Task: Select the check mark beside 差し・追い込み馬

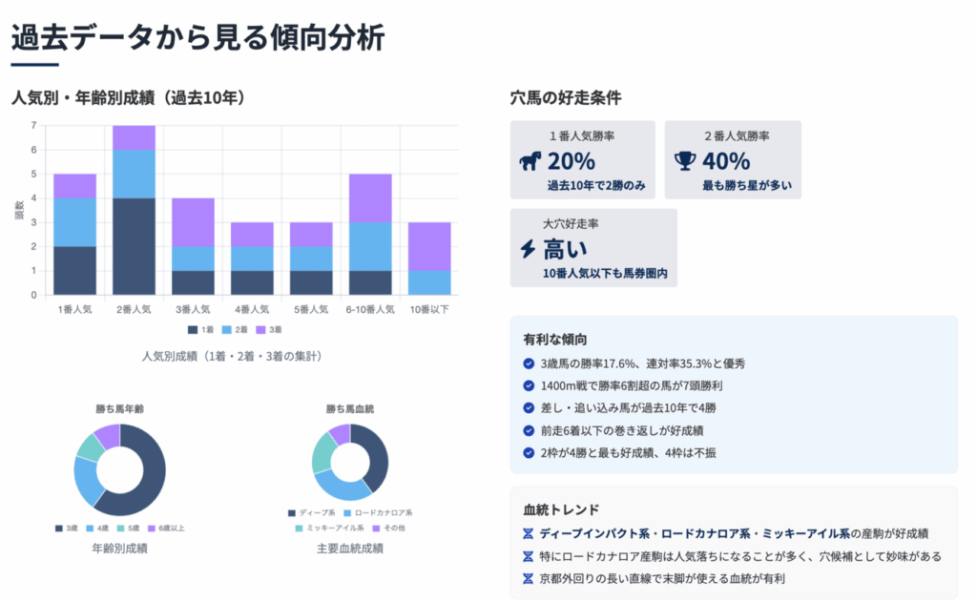Action: [x=530, y=408]
